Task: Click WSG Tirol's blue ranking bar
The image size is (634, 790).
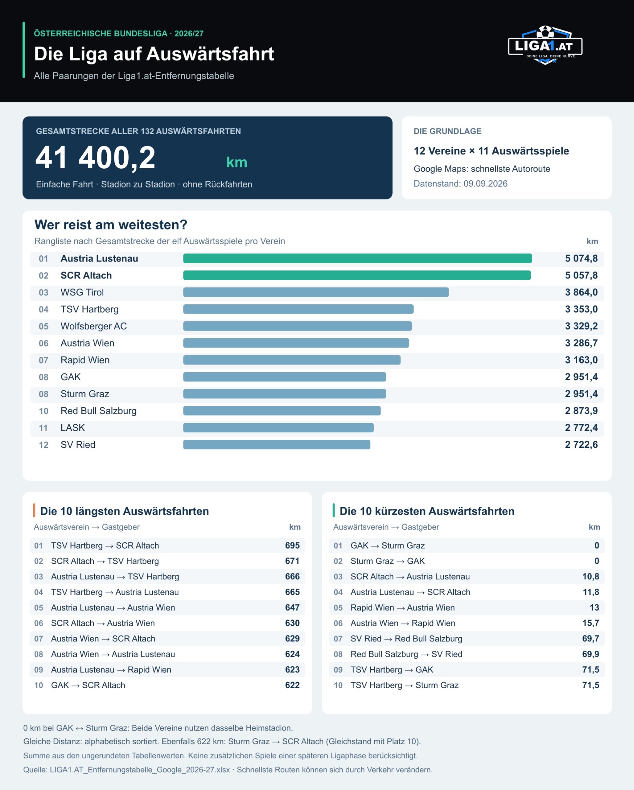Action: (316, 292)
